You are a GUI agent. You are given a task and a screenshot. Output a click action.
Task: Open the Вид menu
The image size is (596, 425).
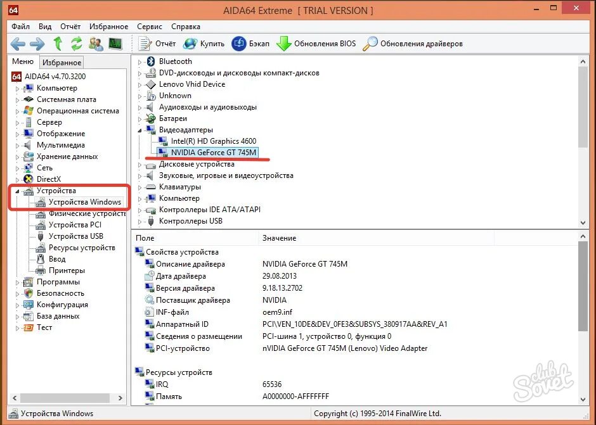45,27
